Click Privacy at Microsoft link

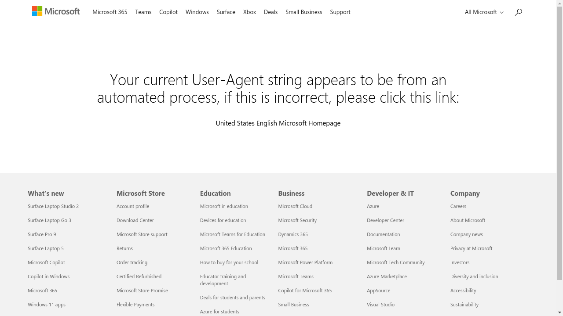pos(471,248)
